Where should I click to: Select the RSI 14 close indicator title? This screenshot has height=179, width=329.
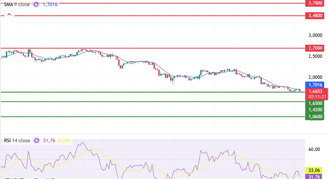click(17, 140)
